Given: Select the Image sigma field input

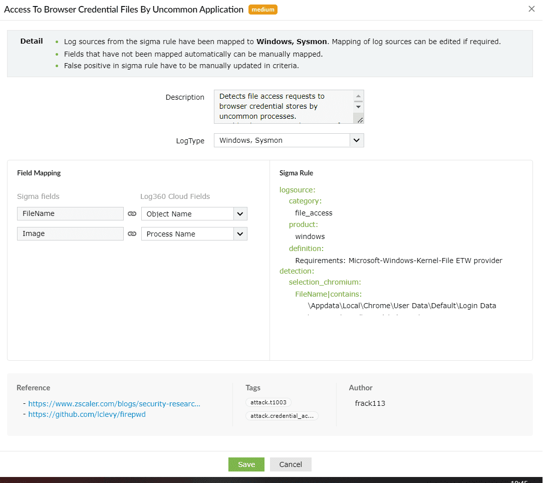Looking at the screenshot, I should [x=70, y=233].
